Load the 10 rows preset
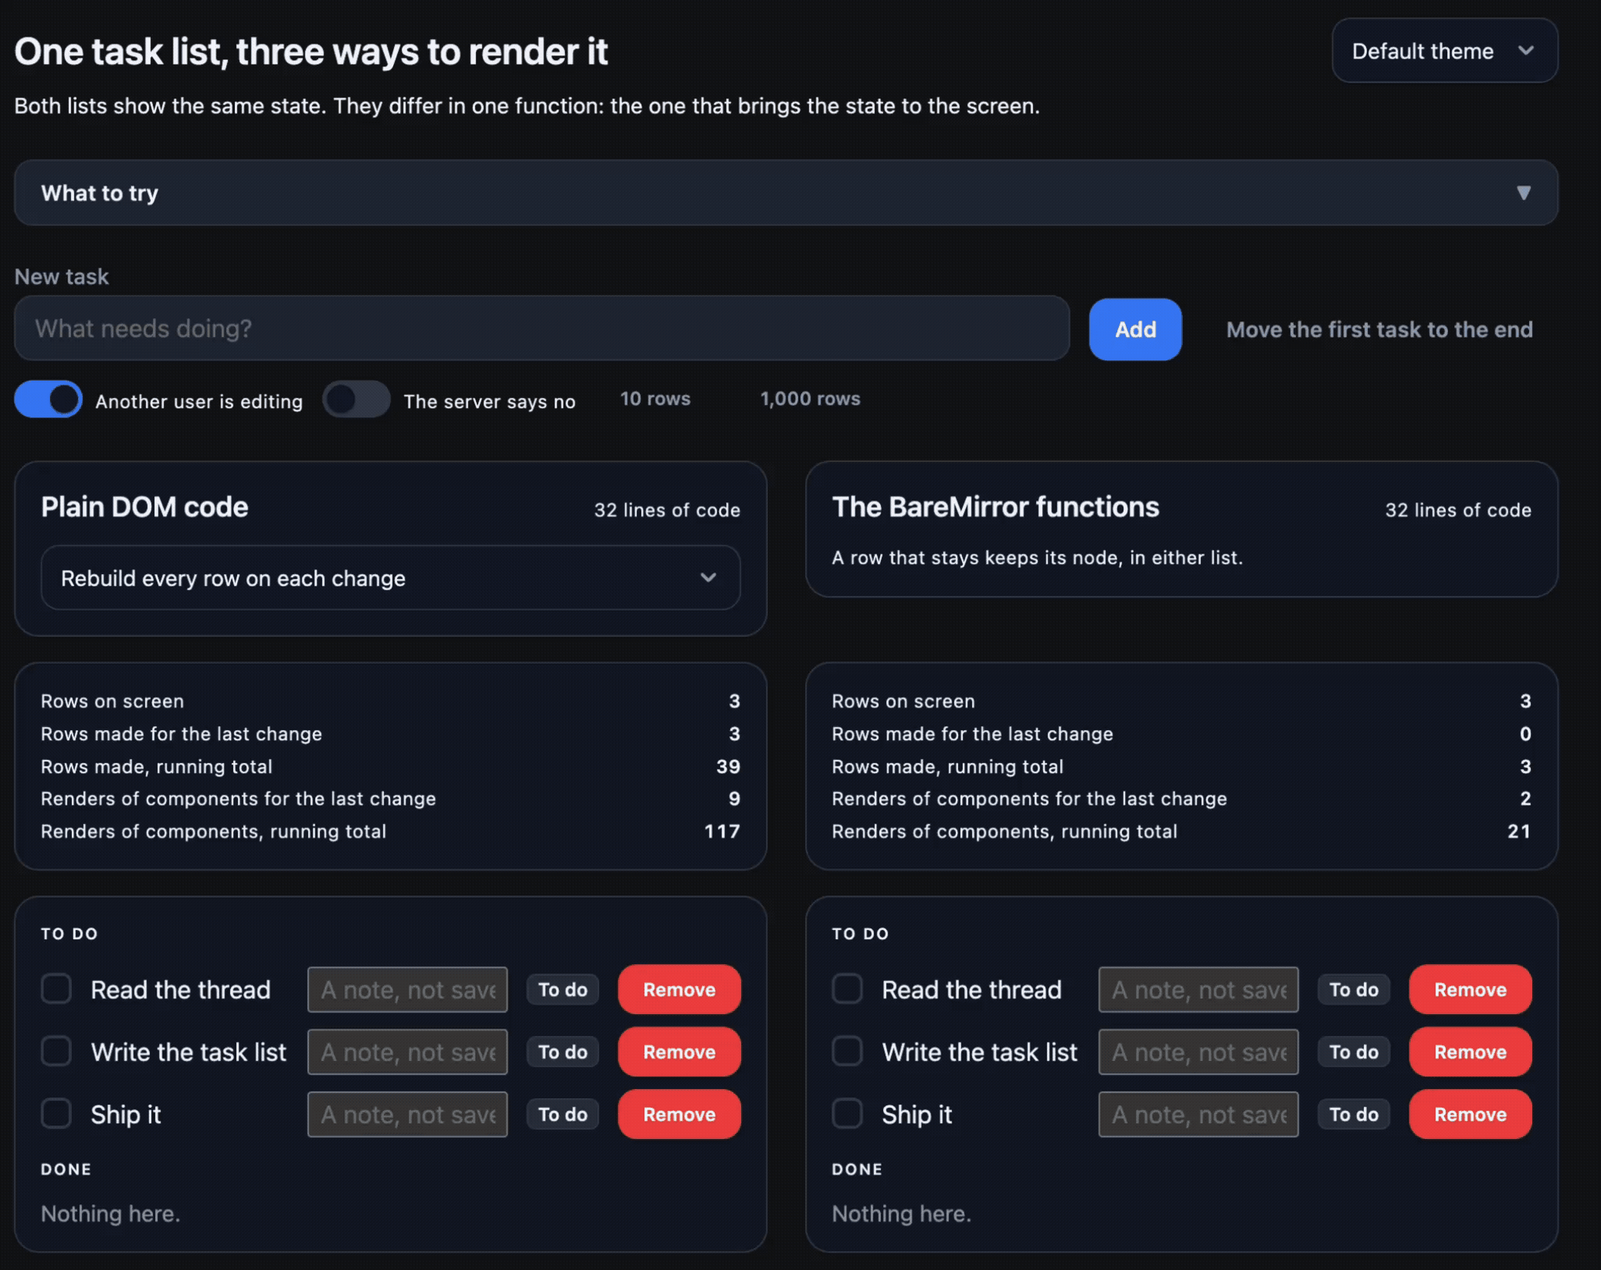 pos(655,399)
